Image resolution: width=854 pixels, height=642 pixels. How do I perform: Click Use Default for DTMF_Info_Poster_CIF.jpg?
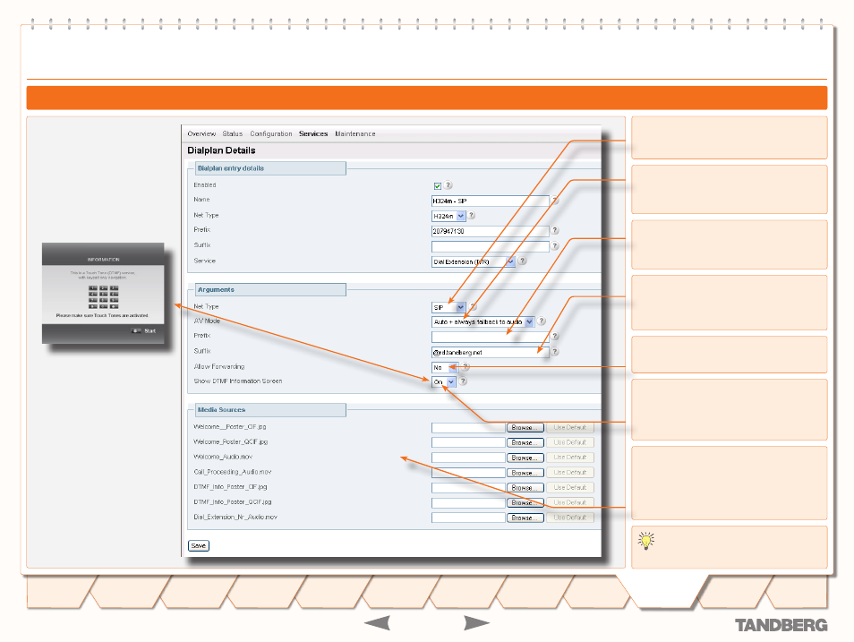tap(570, 488)
